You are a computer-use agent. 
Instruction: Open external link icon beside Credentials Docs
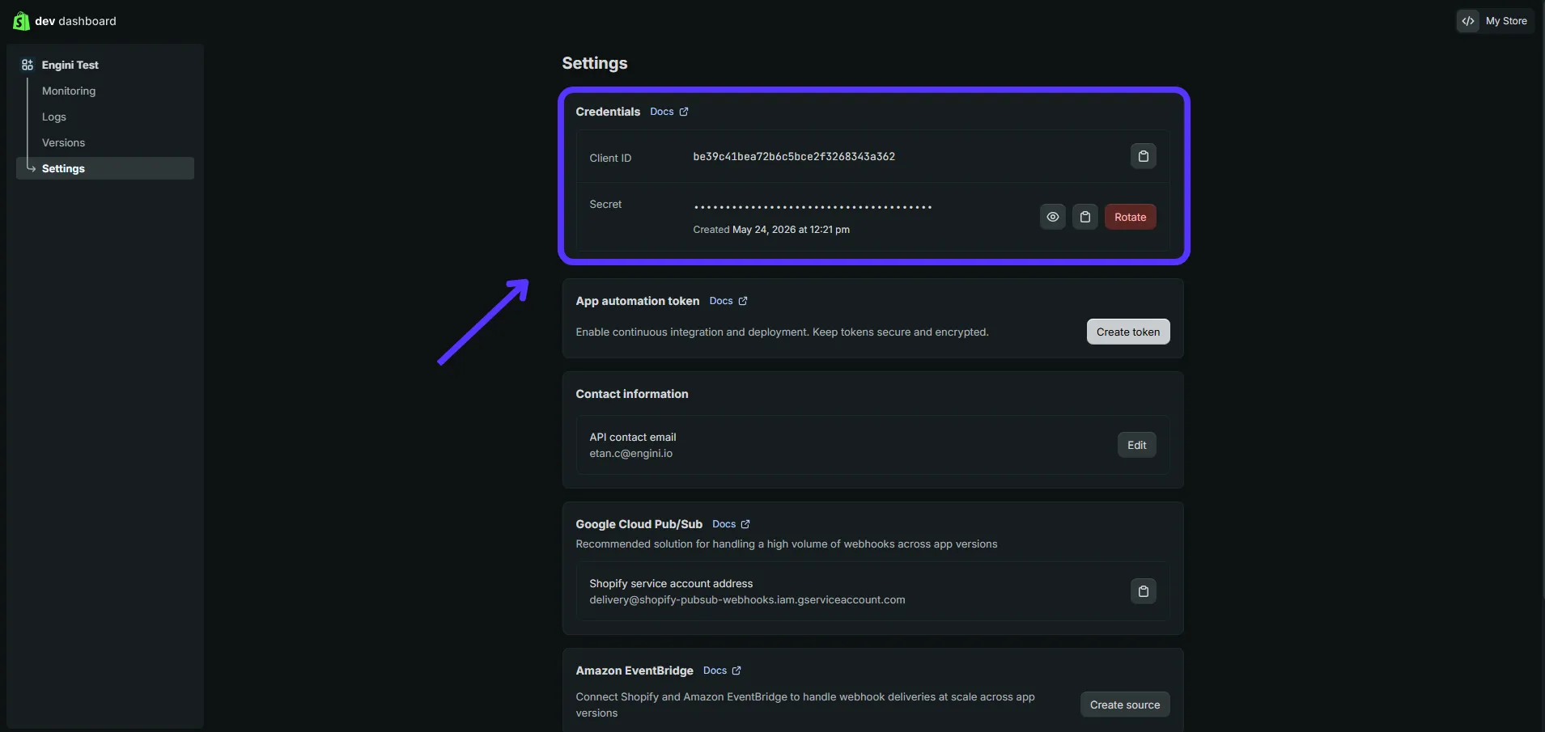(x=684, y=112)
